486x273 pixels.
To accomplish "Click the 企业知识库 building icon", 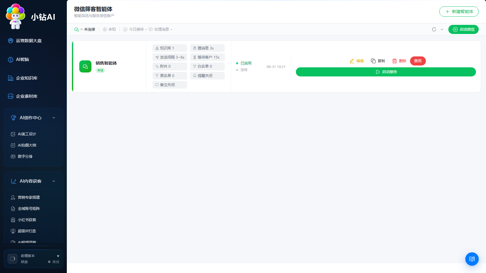I will click(x=11, y=78).
